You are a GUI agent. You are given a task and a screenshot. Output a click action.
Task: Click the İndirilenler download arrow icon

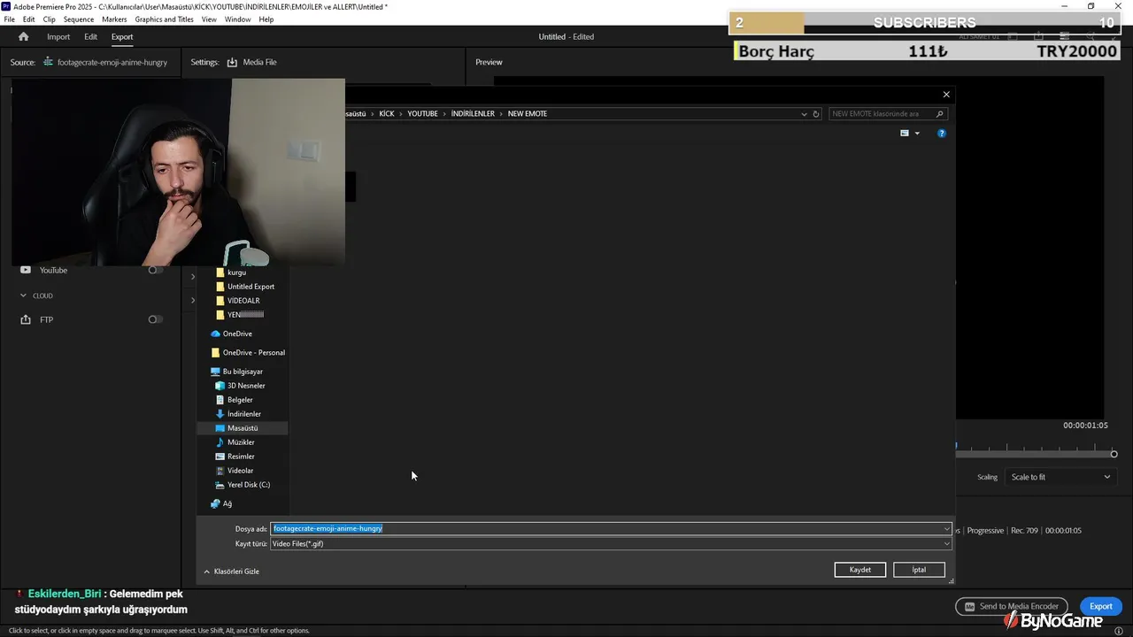pos(220,414)
